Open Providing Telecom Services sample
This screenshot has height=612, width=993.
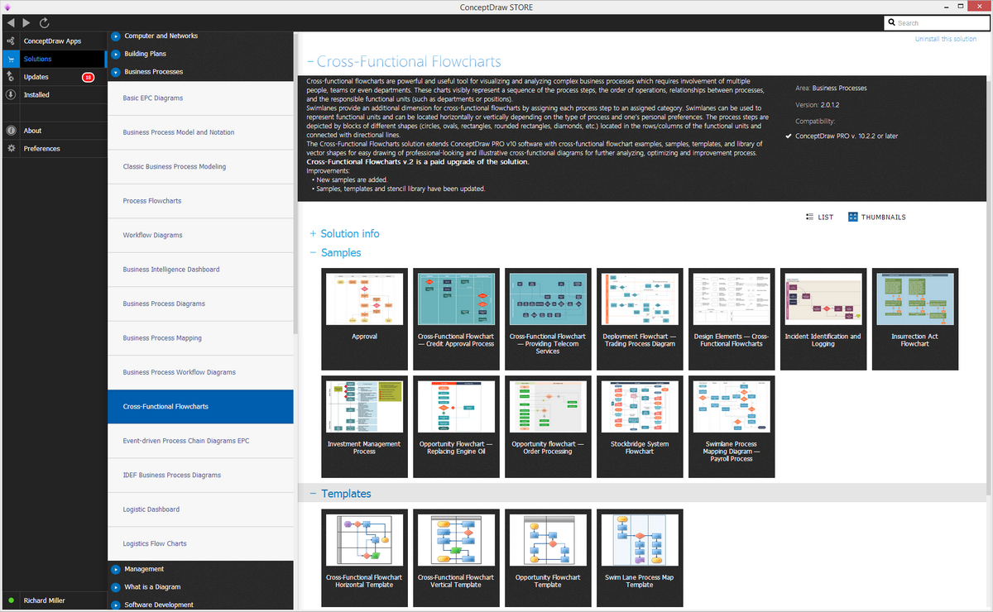(548, 319)
